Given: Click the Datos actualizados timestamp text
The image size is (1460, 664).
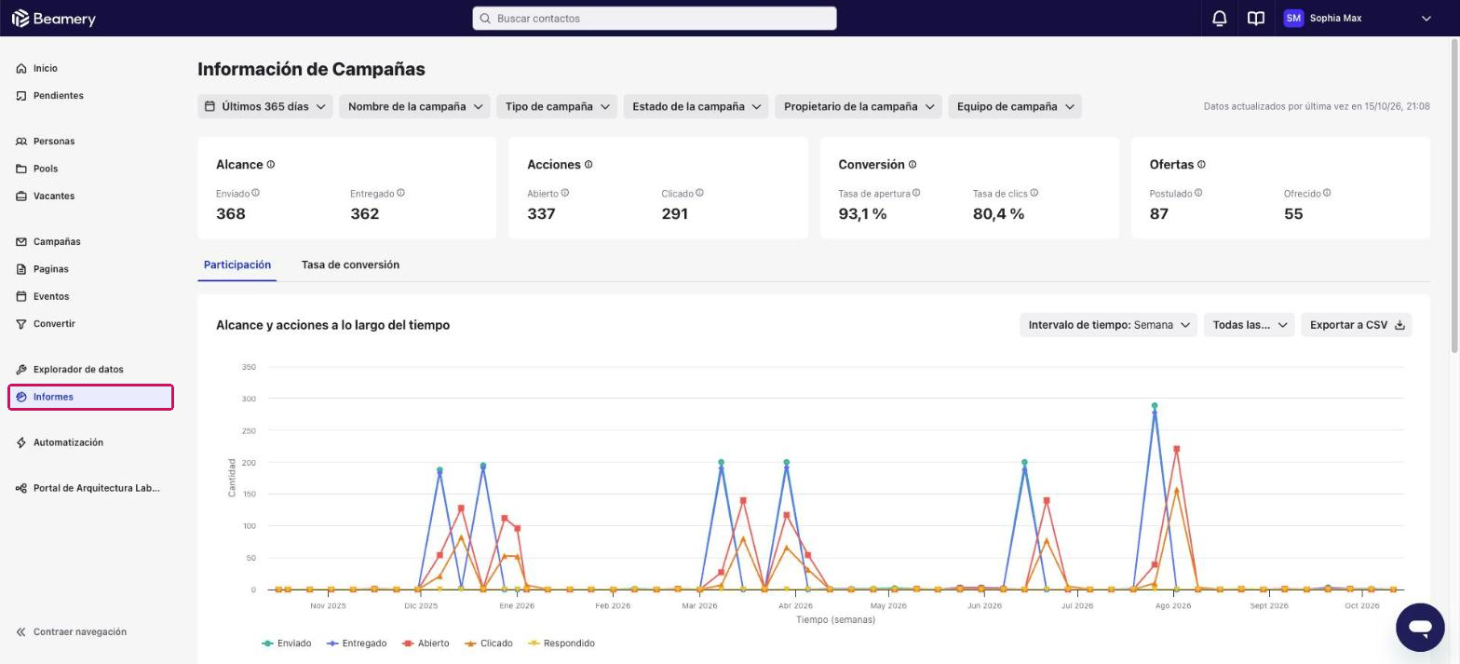Looking at the screenshot, I should click(1317, 107).
